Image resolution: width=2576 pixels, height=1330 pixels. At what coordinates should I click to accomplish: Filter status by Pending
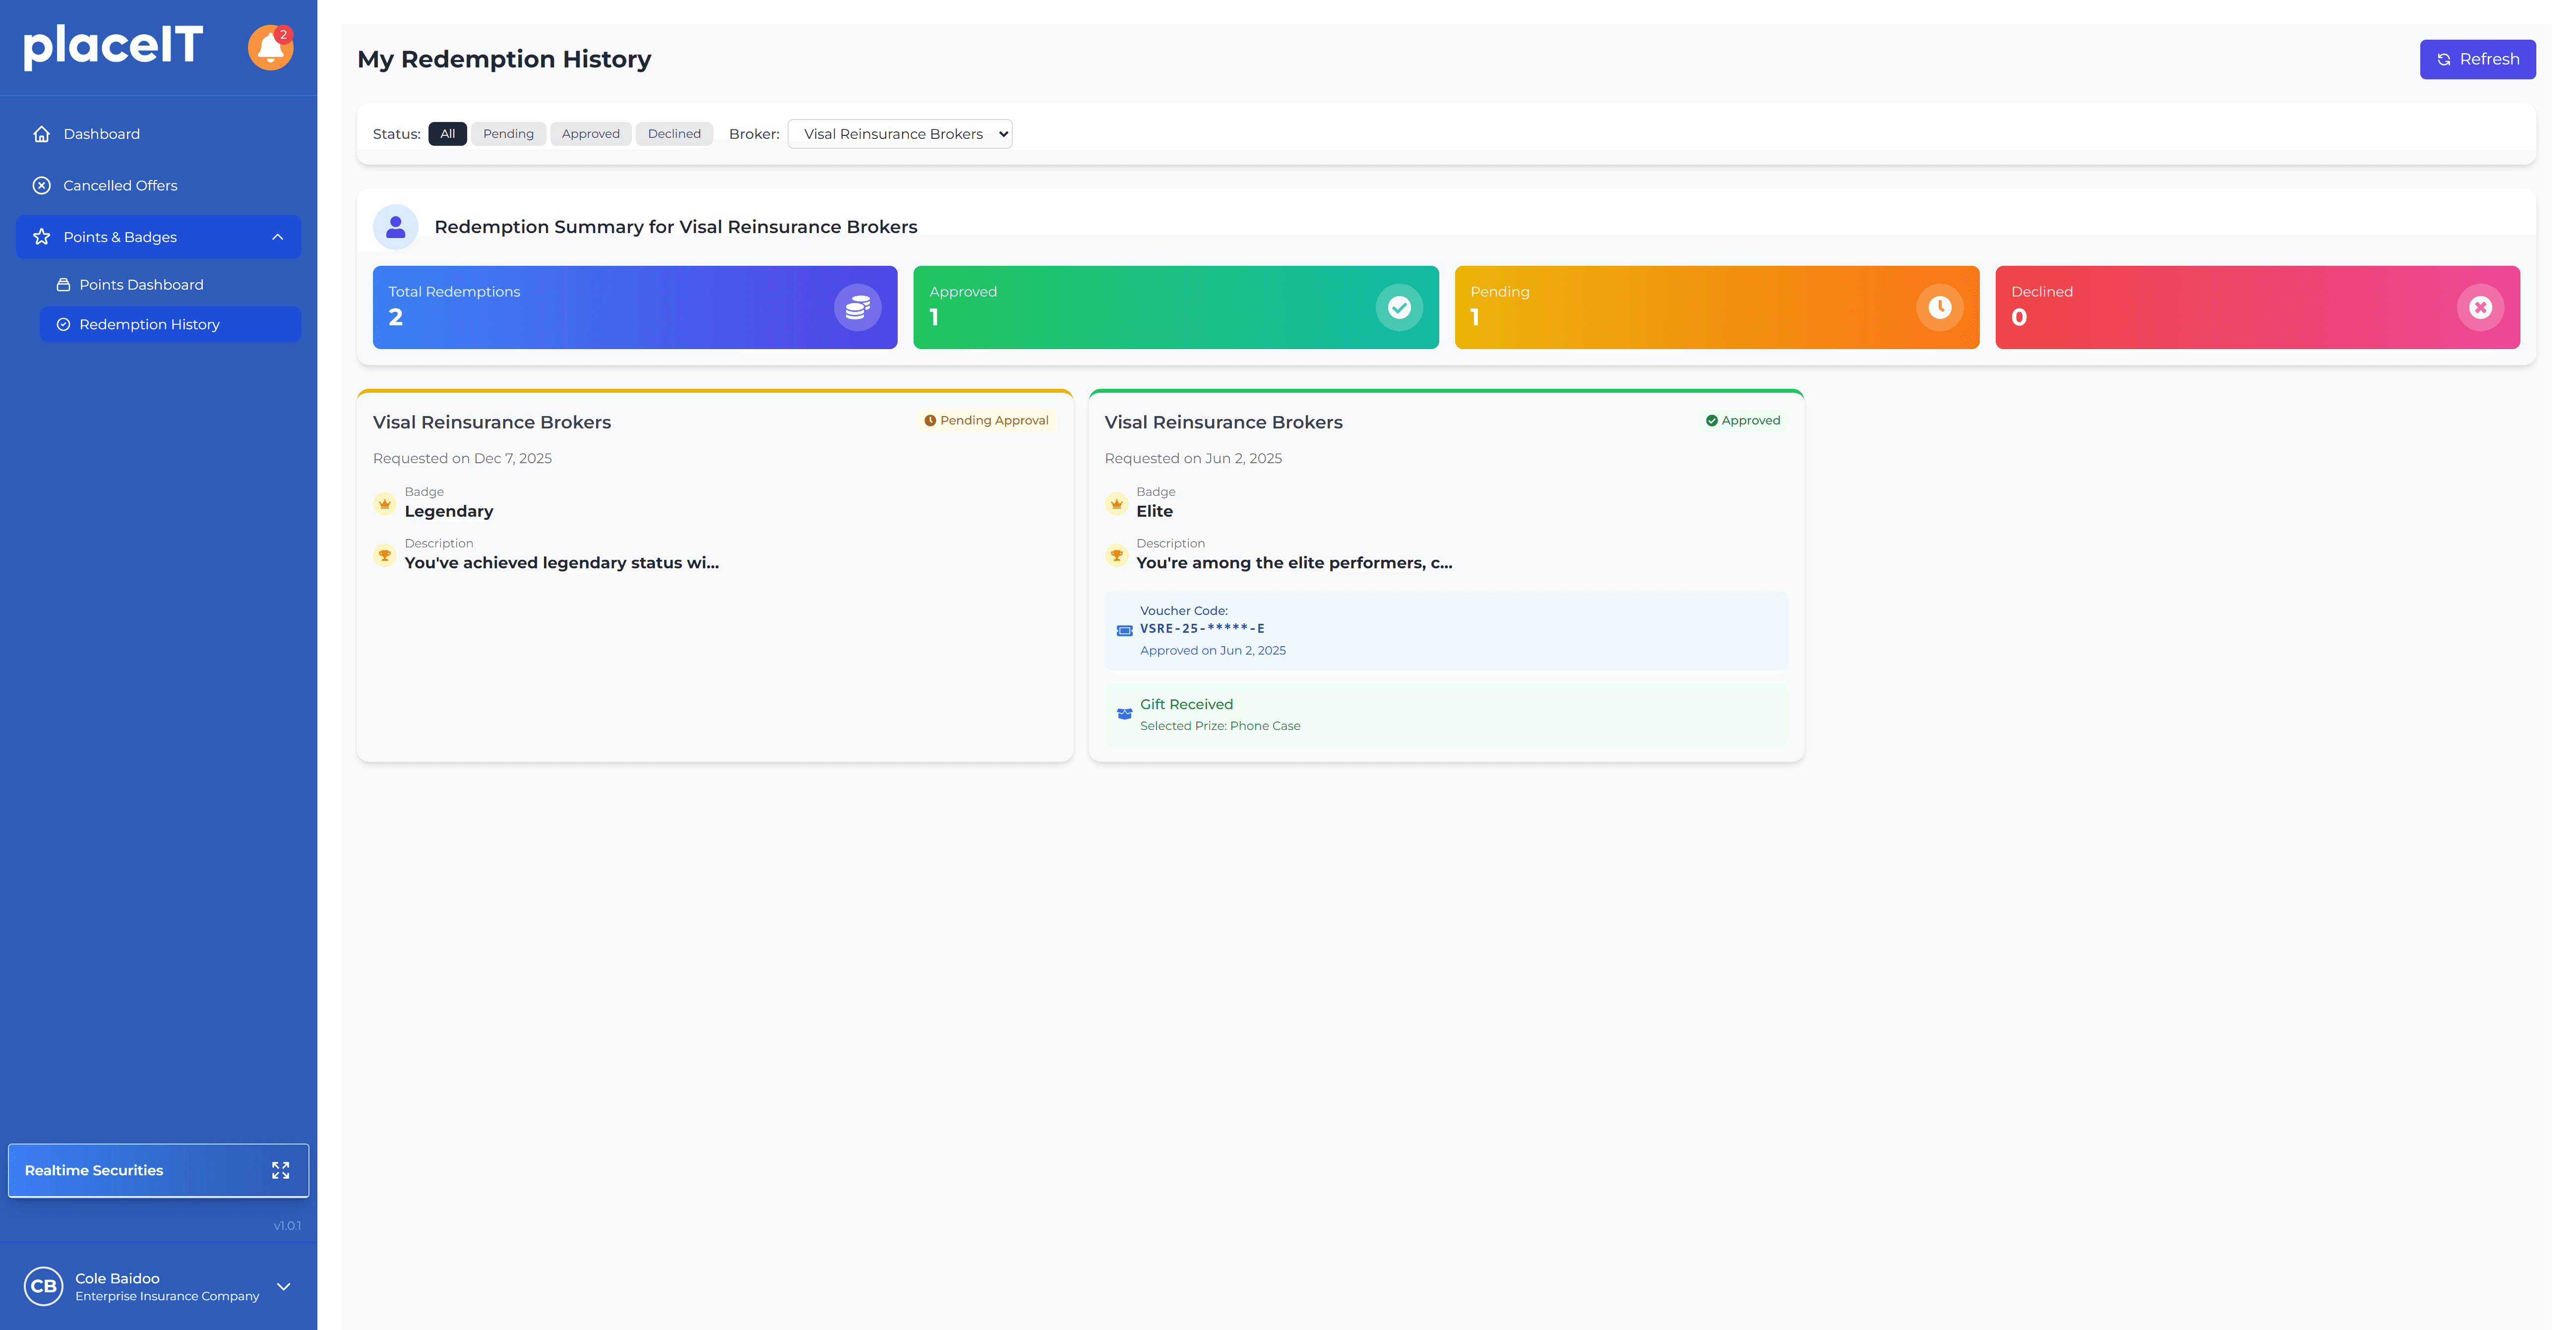click(508, 134)
